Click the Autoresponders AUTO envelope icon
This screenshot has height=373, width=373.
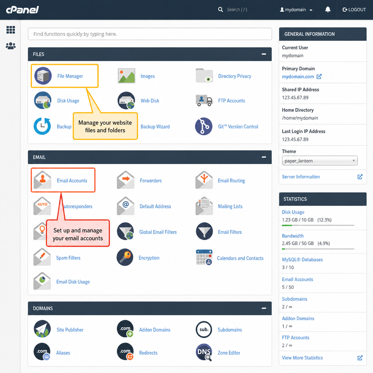(x=42, y=206)
